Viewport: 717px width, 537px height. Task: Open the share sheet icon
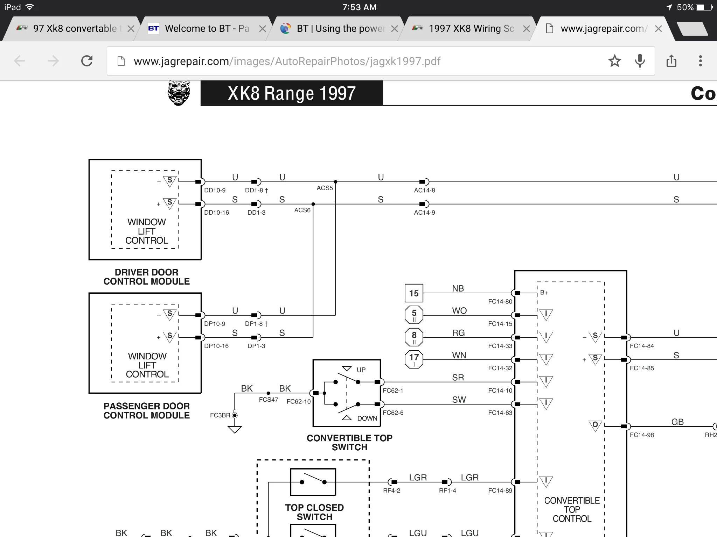click(x=671, y=61)
